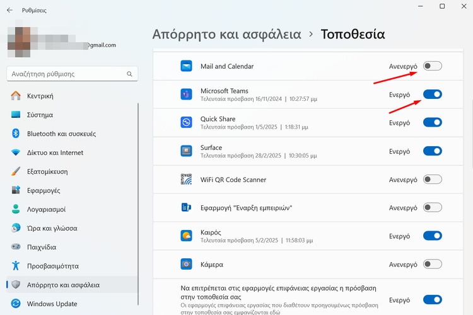Select Εφαρμογές in navigation
The width and height of the screenshot is (473, 315).
(x=72, y=190)
